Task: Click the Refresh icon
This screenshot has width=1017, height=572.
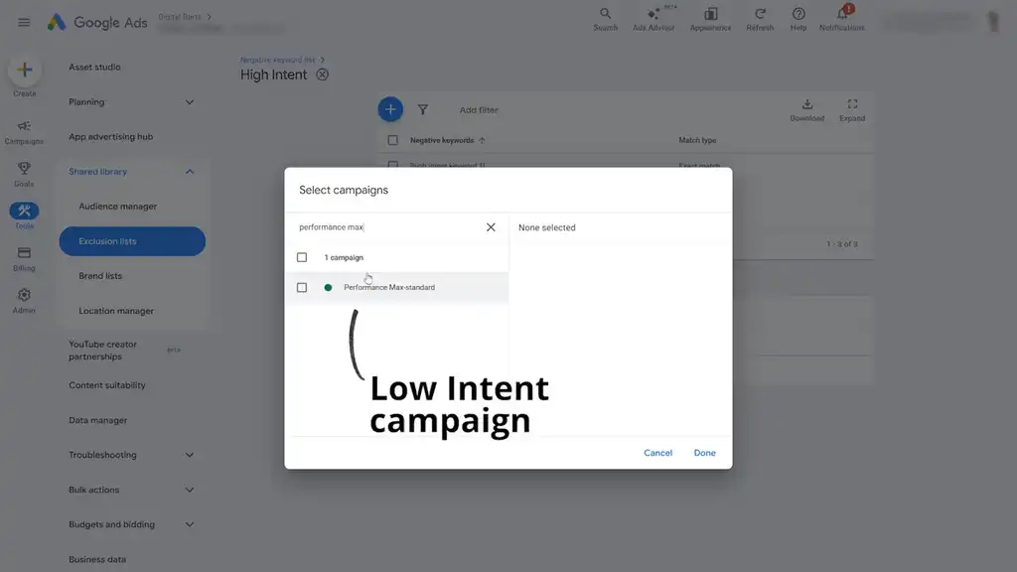Action: pos(760,19)
